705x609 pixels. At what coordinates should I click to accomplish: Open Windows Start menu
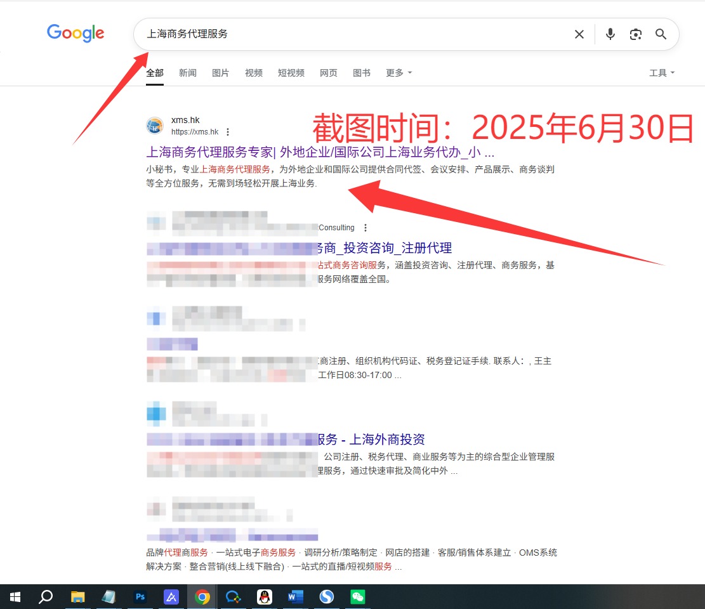[15, 597]
